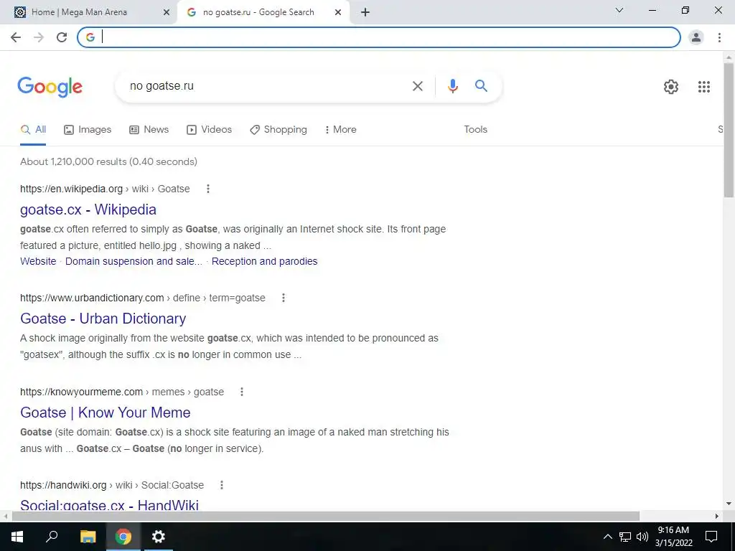The width and height of the screenshot is (735, 551).
Task: Open Google quick settings gear
Action: [x=671, y=87]
